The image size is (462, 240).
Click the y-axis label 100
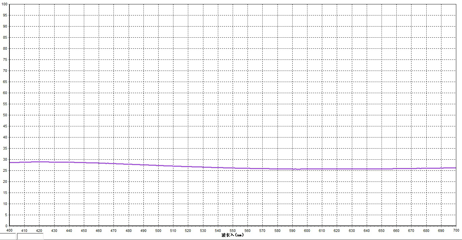pyautogui.click(x=4, y=4)
